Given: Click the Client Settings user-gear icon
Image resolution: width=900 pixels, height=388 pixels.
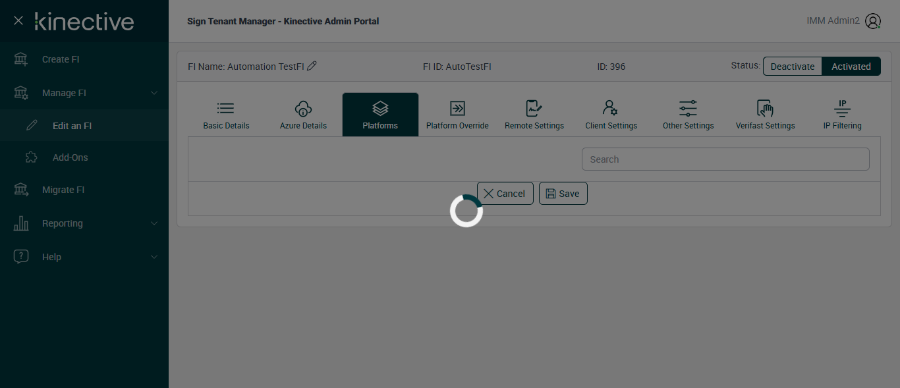Looking at the screenshot, I should coord(611,108).
